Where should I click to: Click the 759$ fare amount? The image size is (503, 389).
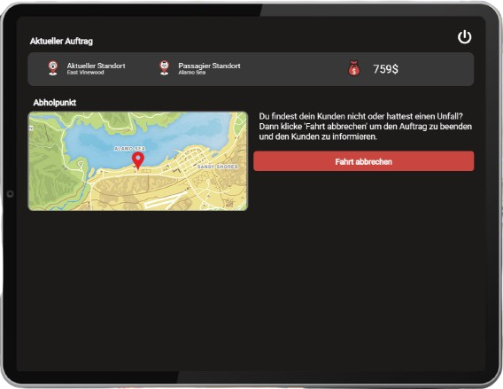(385, 69)
